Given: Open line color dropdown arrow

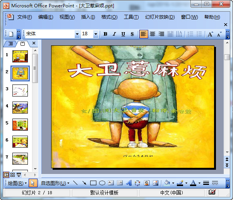Looking at the screenshot, I should (x=186, y=183).
